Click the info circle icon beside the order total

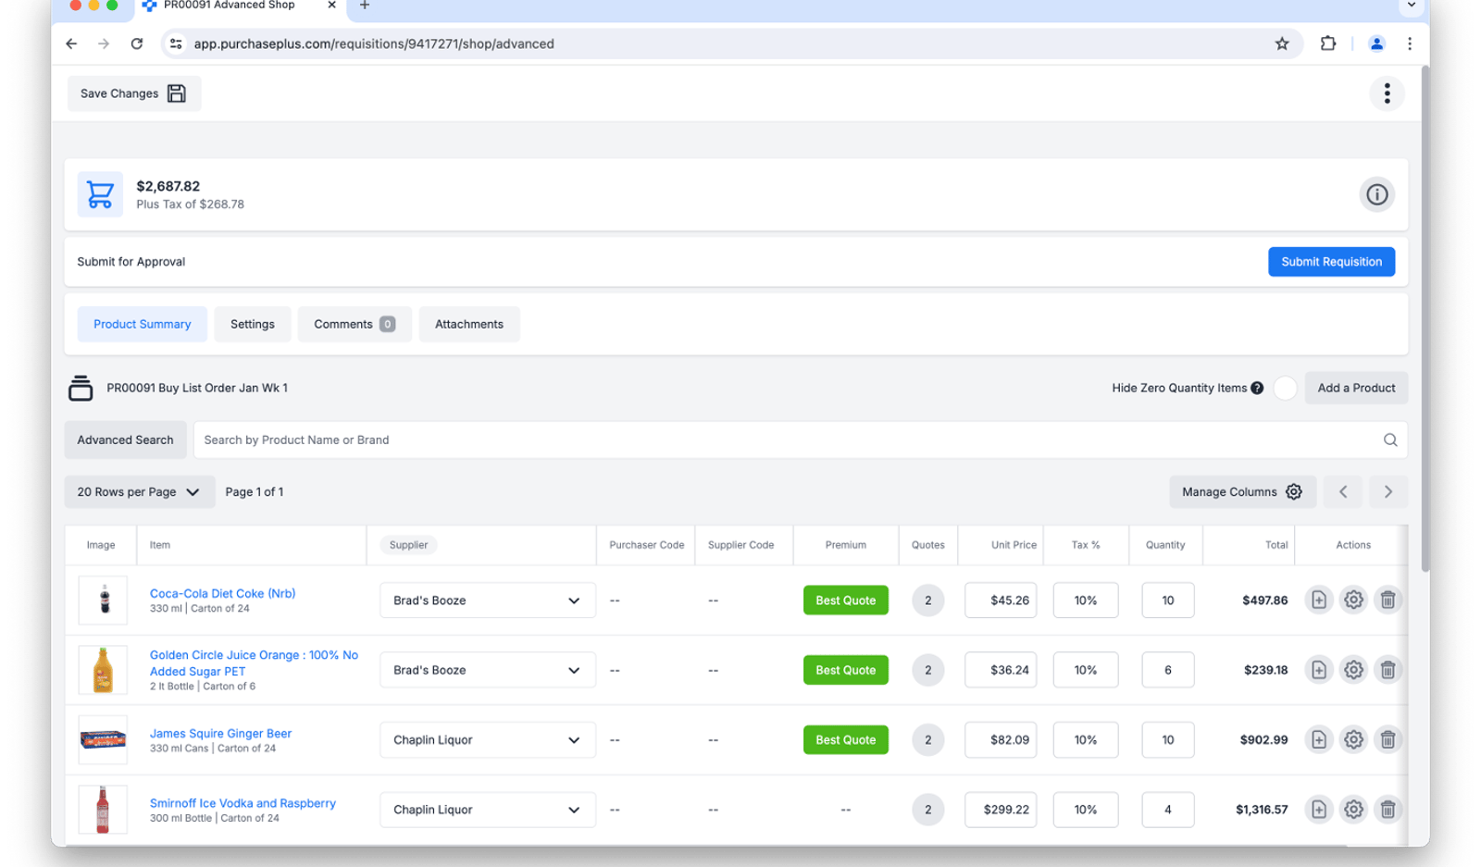[x=1376, y=194]
